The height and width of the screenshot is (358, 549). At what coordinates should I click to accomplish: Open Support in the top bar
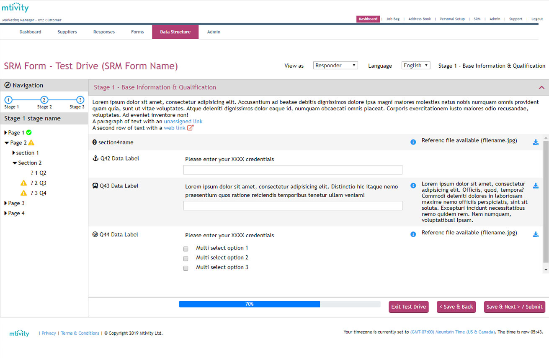(515, 19)
